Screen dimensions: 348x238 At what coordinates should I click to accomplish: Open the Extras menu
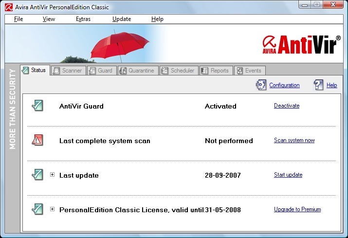[83, 19]
